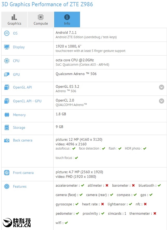This screenshot has width=167, height=230.
Task: Click the '9 GB' storage value
Action: (59, 127)
